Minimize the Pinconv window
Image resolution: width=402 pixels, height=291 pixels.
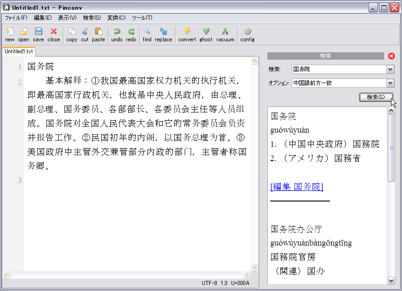point(373,8)
